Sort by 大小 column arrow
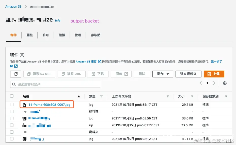The width and height of the screenshot is (236, 145). point(192,96)
